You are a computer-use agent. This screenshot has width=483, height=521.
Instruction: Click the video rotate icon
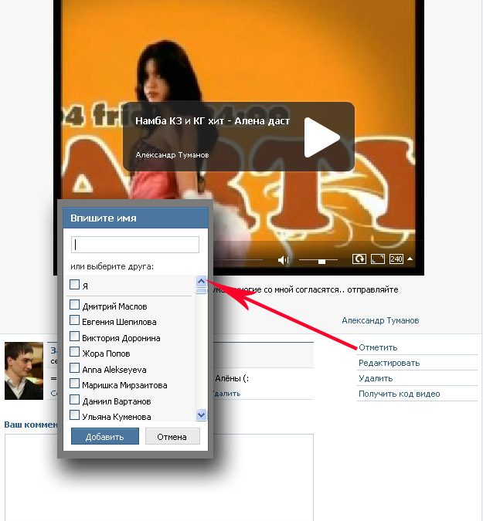pyautogui.click(x=359, y=259)
